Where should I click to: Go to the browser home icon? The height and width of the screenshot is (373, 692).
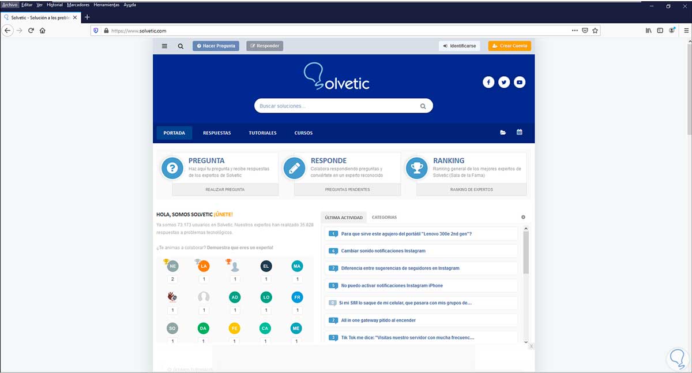coord(43,31)
